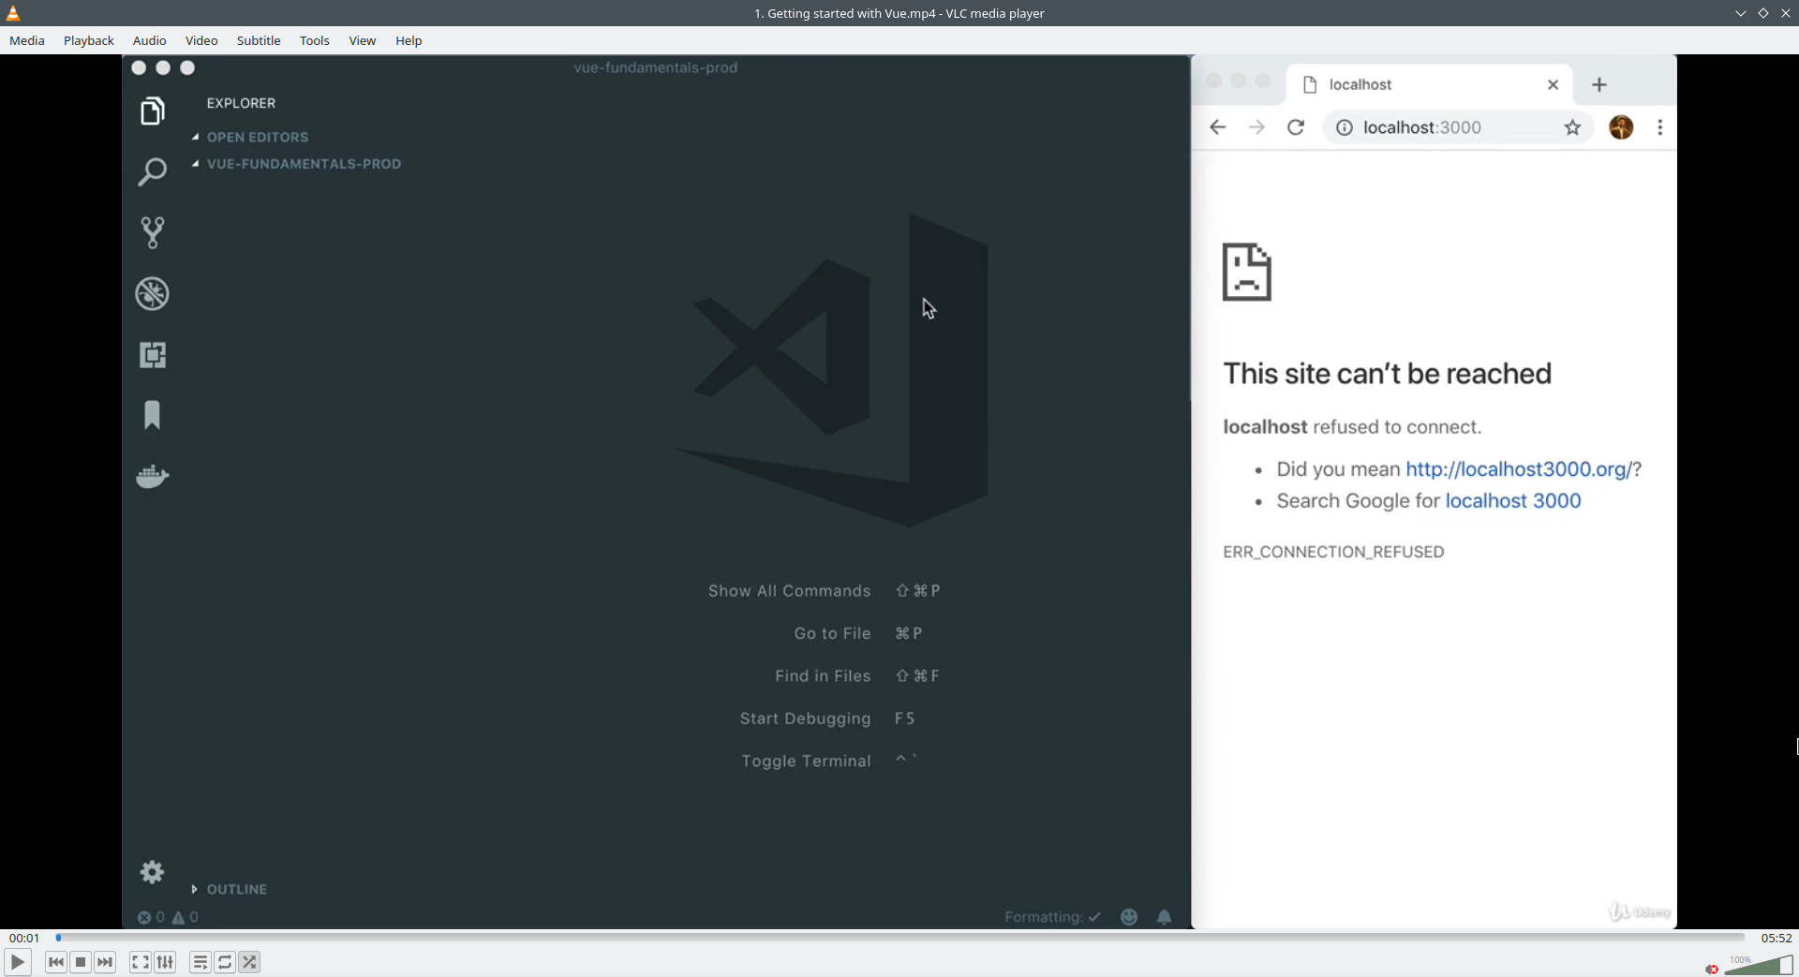Image resolution: width=1799 pixels, height=977 pixels.
Task: View site information icon in address bar
Action: click(x=1344, y=127)
